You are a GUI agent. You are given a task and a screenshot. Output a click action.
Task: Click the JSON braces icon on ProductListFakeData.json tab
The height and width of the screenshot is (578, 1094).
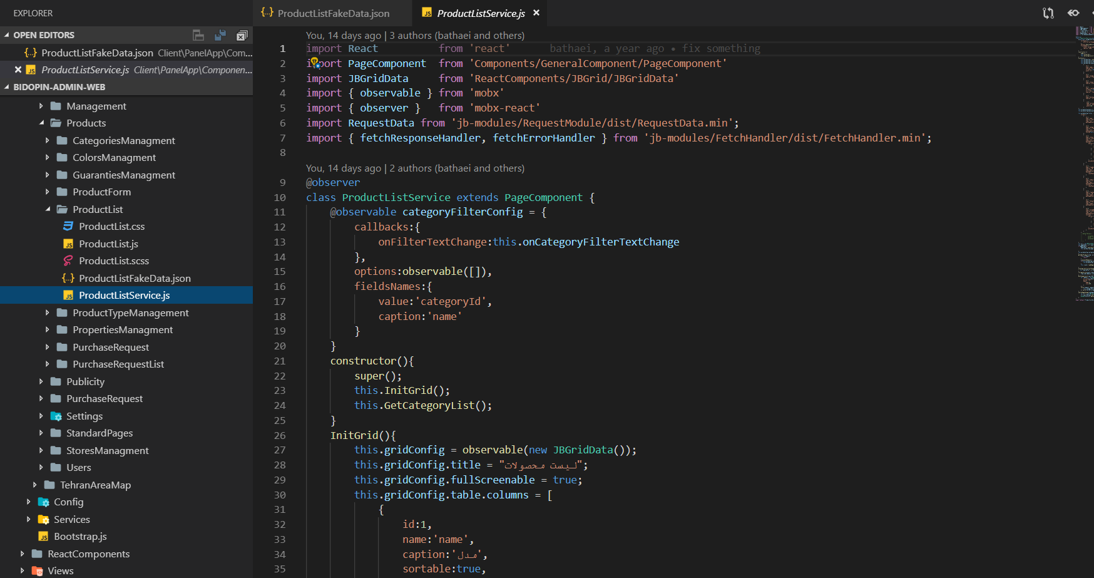(268, 13)
